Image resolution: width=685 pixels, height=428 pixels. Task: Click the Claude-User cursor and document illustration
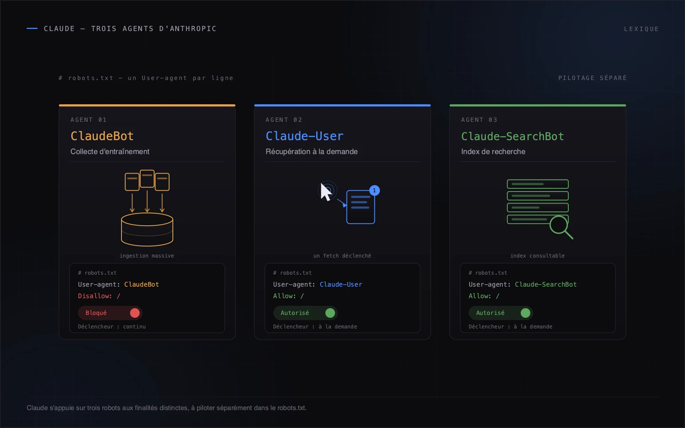[348, 203]
